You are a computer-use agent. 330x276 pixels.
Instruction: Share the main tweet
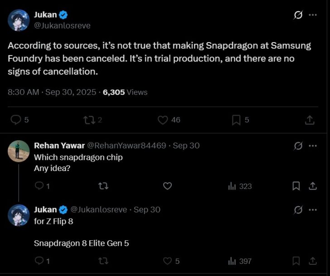click(310, 120)
